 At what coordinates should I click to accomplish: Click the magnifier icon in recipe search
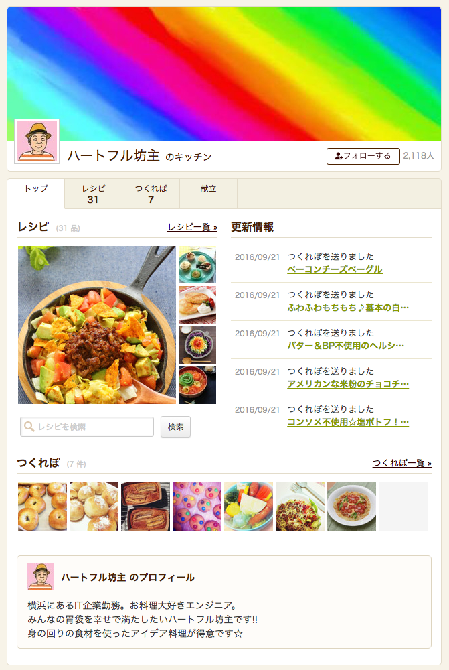click(29, 427)
